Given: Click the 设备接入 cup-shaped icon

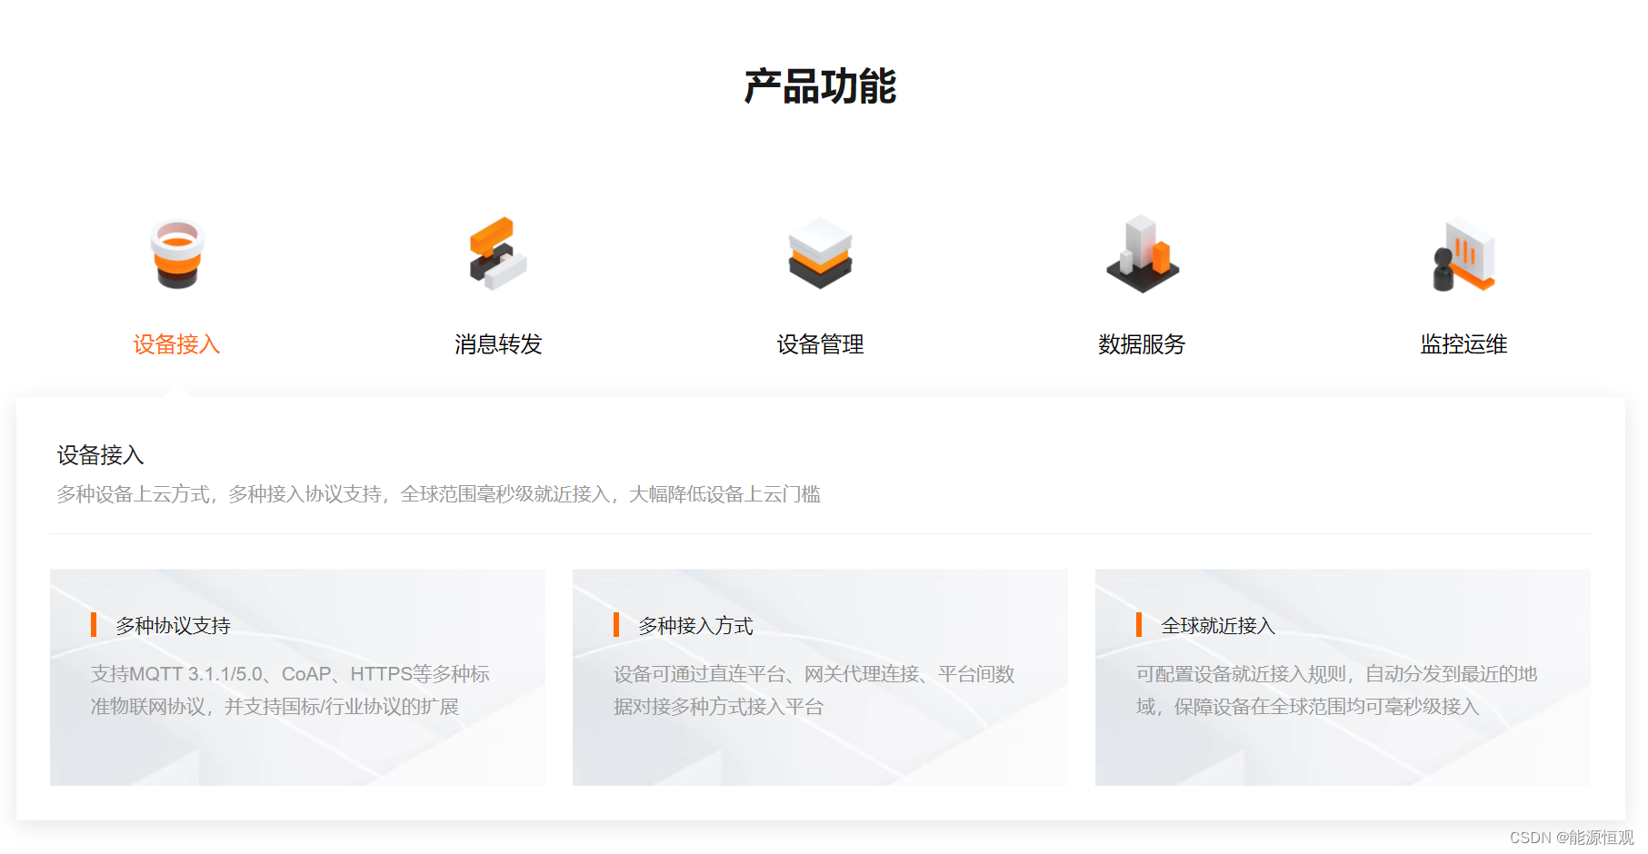Looking at the screenshot, I should pos(177,253).
